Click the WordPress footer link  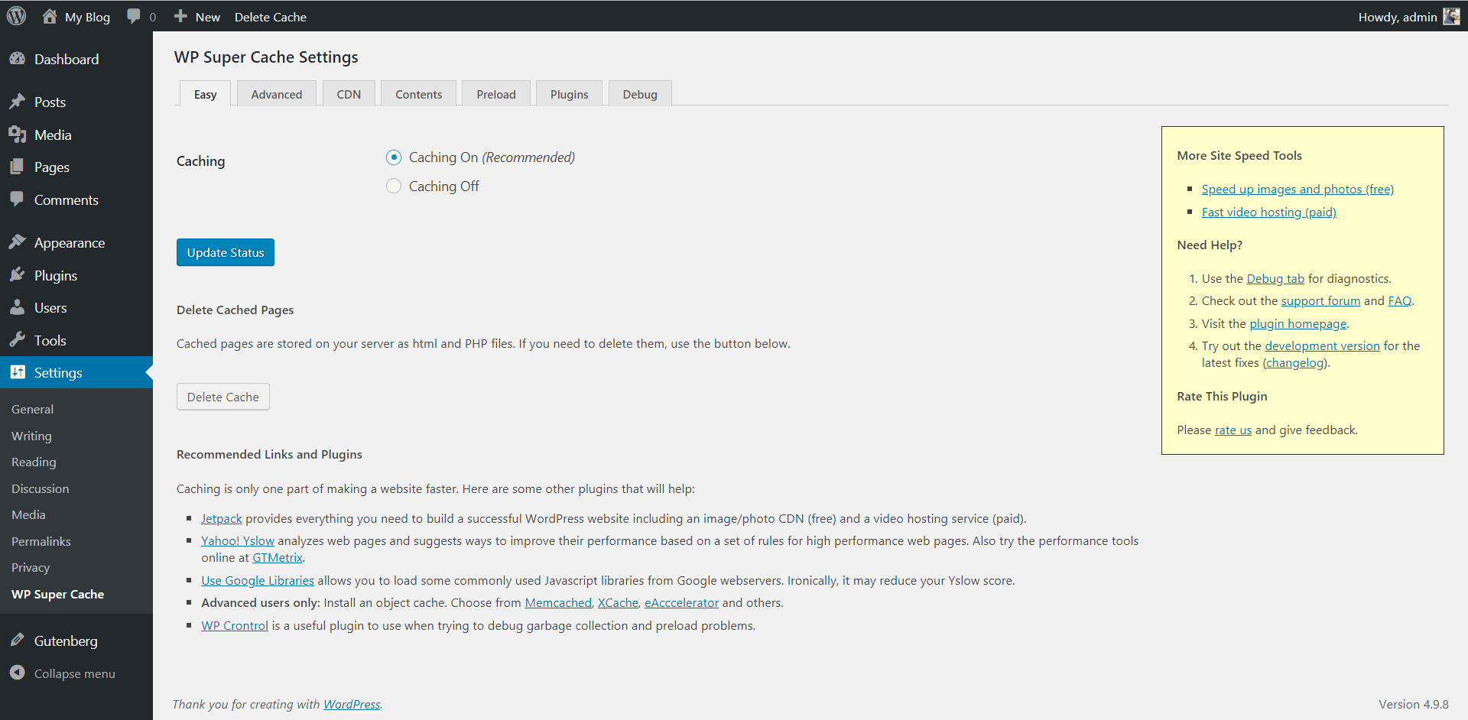point(352,704)
